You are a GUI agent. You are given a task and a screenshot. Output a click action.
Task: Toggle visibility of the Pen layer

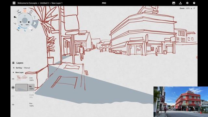point(13,105)
